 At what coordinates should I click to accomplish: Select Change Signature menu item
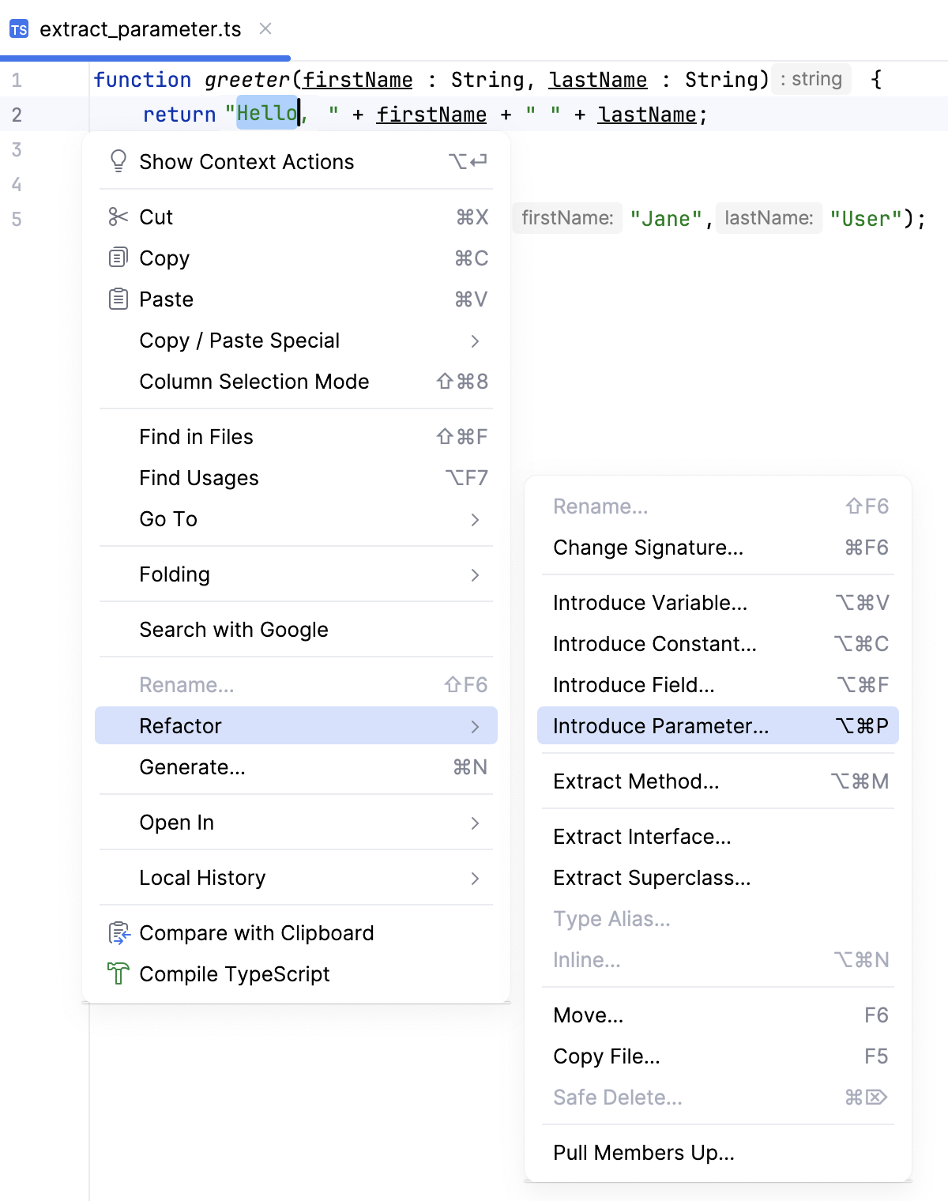point(648,548)
